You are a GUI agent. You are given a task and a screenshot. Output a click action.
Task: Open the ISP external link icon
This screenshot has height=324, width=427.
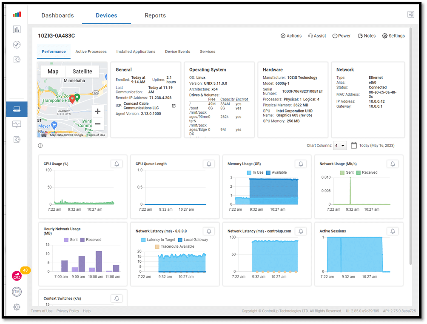point(174,106)
